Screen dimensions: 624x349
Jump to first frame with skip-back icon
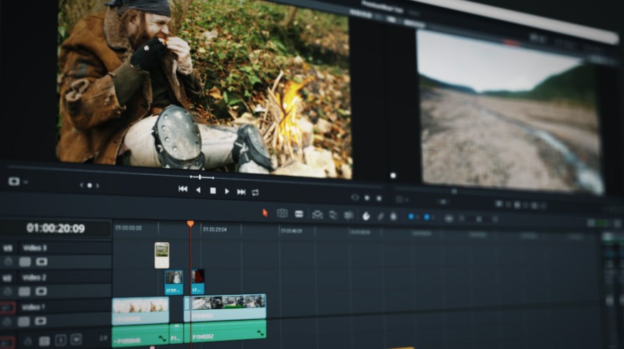click(x=183, y=189)
